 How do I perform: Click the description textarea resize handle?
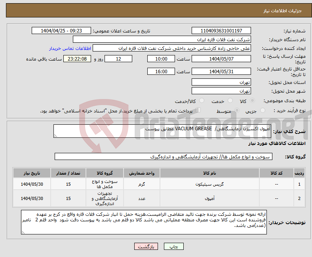(x=55, y=136)
